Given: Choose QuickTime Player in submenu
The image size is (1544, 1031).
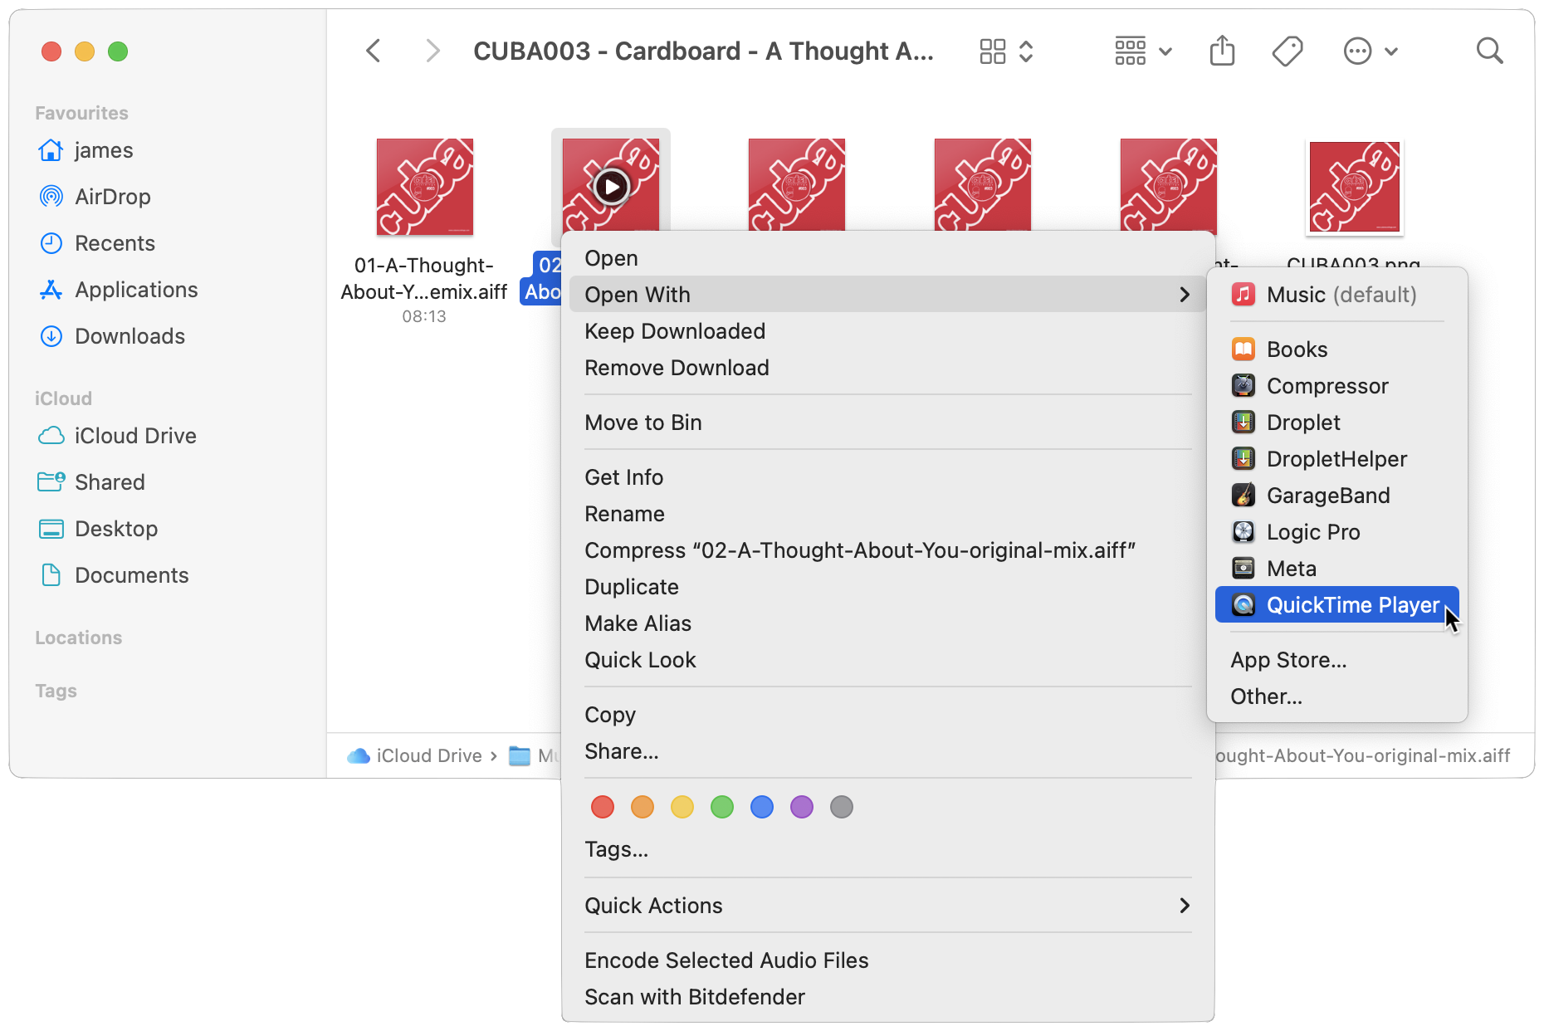Looking at the screenshot, I should click(x=1336, y=605).
